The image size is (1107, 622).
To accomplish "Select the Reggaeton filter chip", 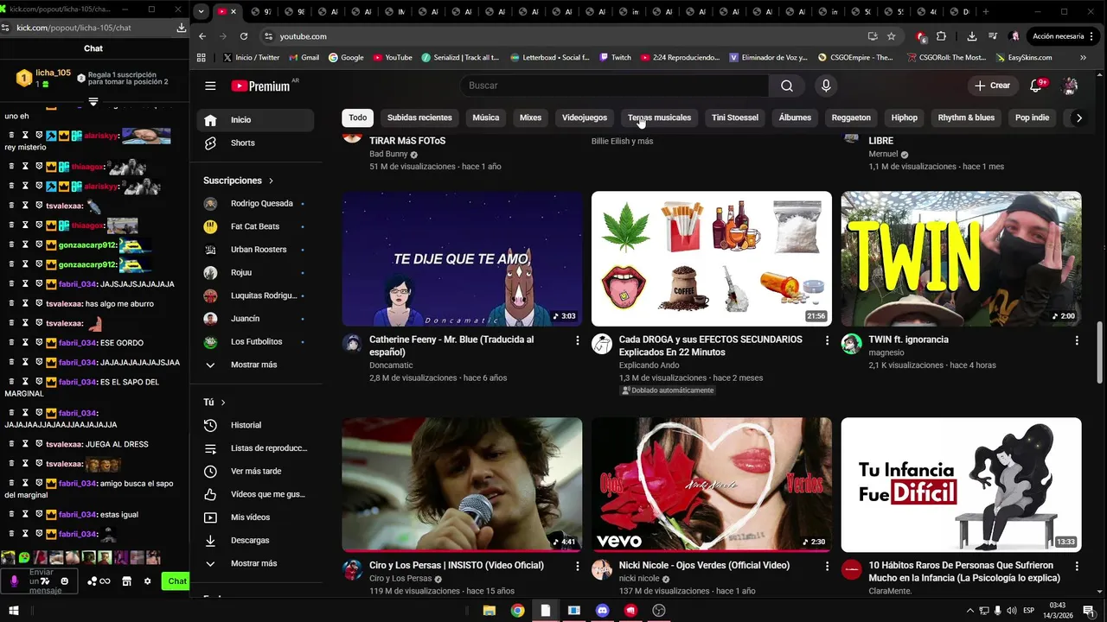I will click(851, 117).
